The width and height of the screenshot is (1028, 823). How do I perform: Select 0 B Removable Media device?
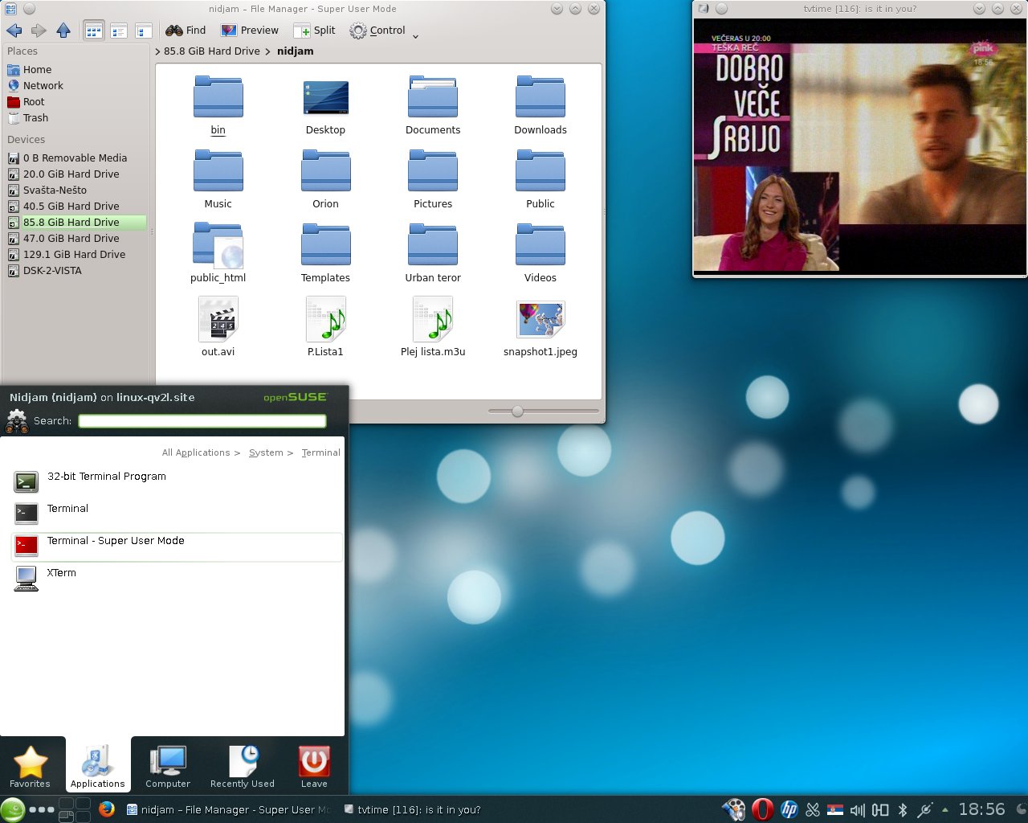click(x=75, y=158)
